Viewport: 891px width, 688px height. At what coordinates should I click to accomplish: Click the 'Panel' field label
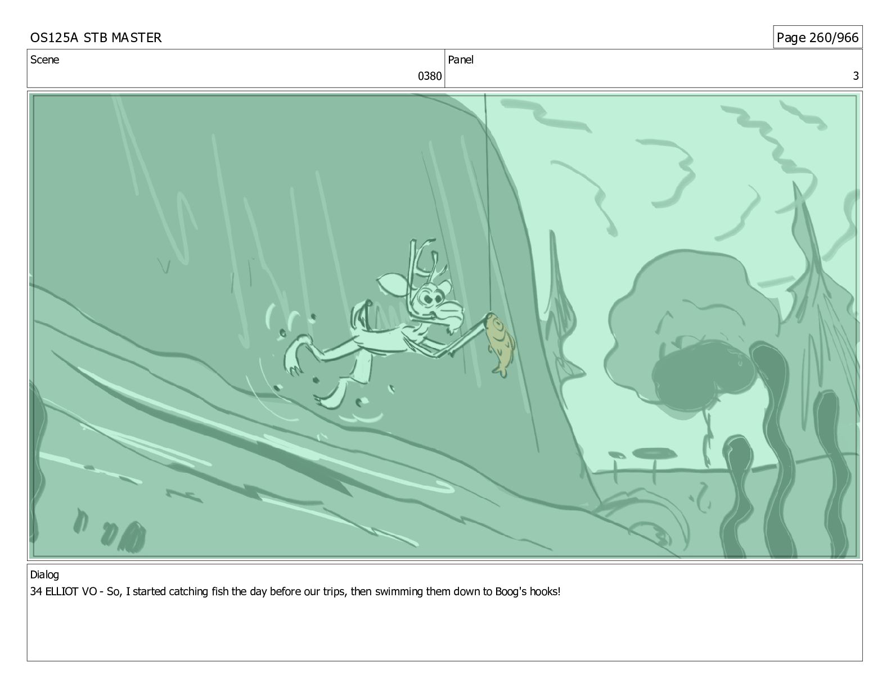461,60
